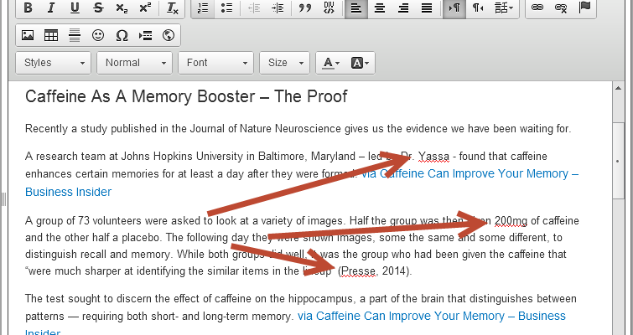Screen dimensions: 633x335
Task: Click the text '73 volunteers'
Action: [x=109, y=221]
